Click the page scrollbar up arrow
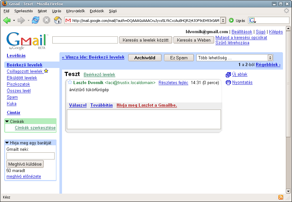Screen dimensions: 292x202 click(x=288, y=29)
